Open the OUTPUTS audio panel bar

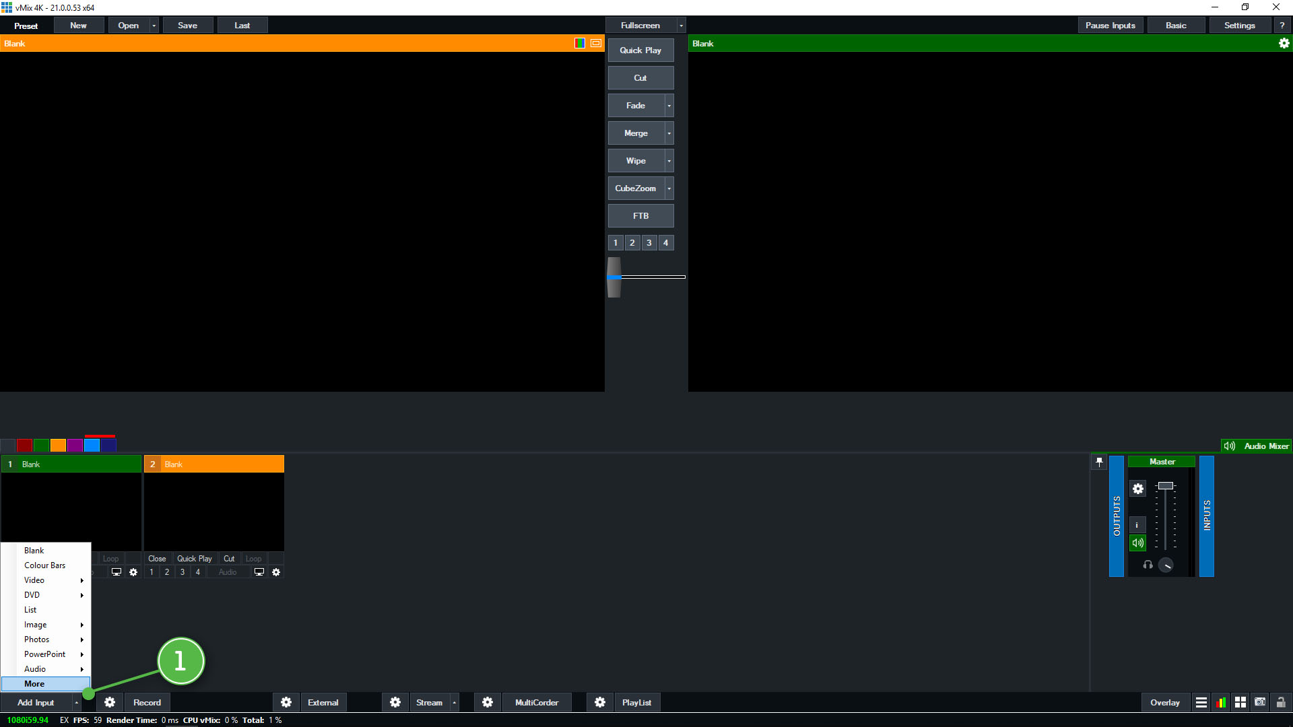[1117, 516]
